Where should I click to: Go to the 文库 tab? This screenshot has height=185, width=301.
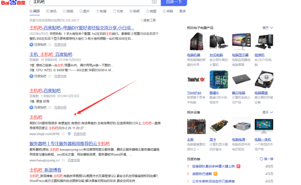pos(118,12)
